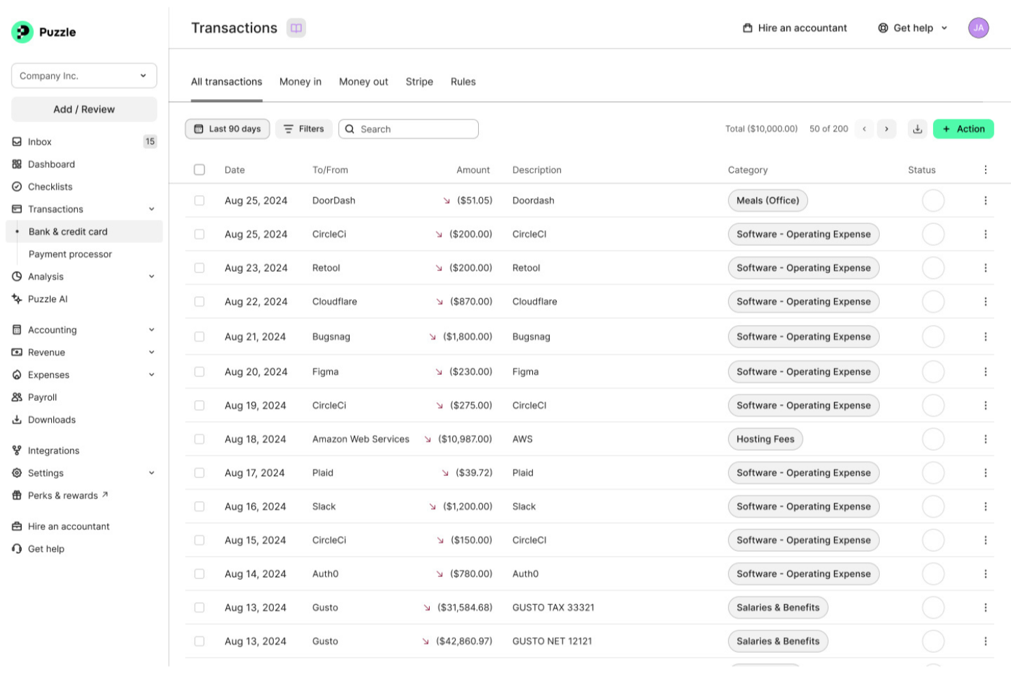This screenshot has width=1011, height=674.
Task: Select the checkbox on the AWS transaction row
Action: click(199, 439)
